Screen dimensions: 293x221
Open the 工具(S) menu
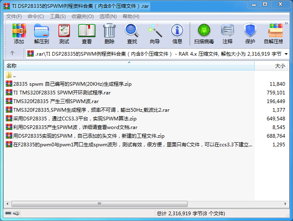(x=58, y=16)
